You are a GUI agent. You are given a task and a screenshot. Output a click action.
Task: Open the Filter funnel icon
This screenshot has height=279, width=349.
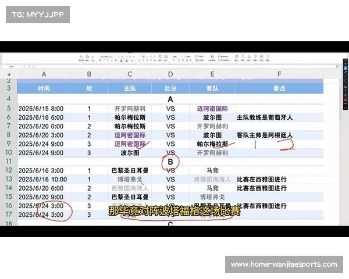255,57
